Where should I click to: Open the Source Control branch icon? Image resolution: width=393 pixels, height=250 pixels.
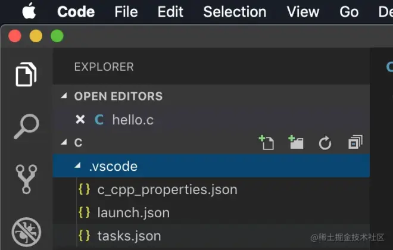tap(26, 179)
